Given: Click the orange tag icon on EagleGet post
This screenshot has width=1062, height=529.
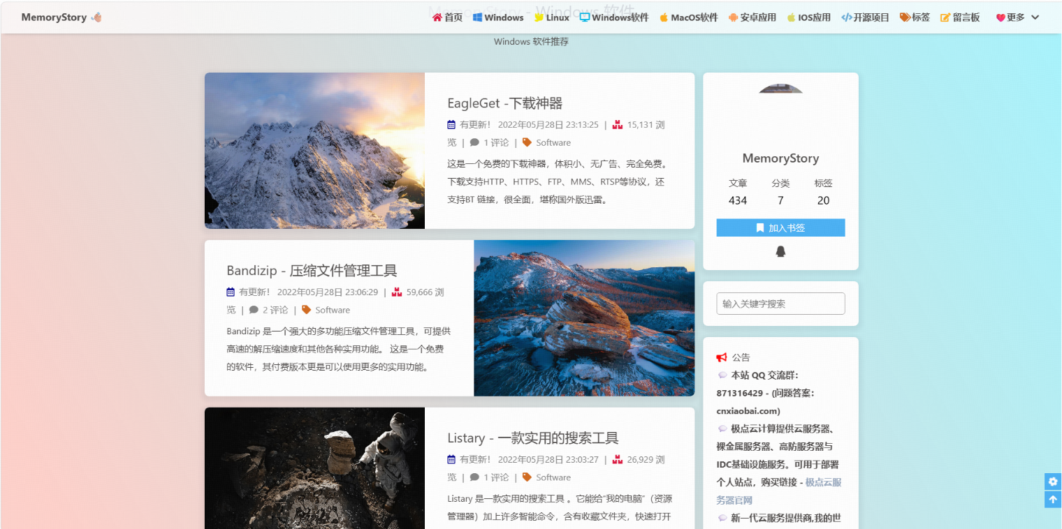Looking at the screenshot, I should pos(527,142).
